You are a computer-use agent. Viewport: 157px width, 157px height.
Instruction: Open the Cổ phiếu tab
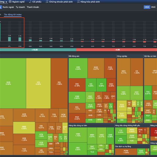tap(35, 2)
